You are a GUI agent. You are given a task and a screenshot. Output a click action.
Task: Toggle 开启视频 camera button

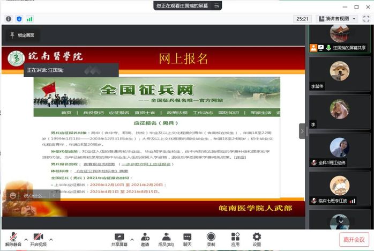(x=38, y=239)
